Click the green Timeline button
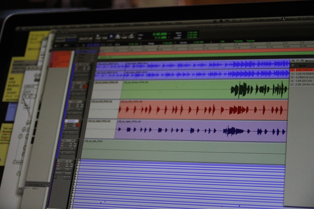 238,41
